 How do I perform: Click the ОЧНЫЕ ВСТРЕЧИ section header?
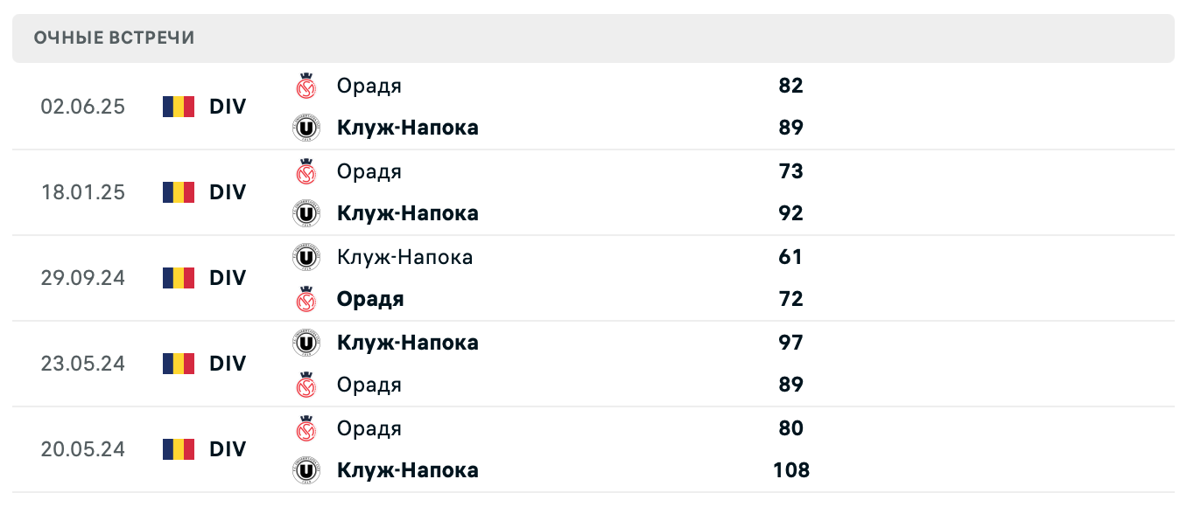114,38
